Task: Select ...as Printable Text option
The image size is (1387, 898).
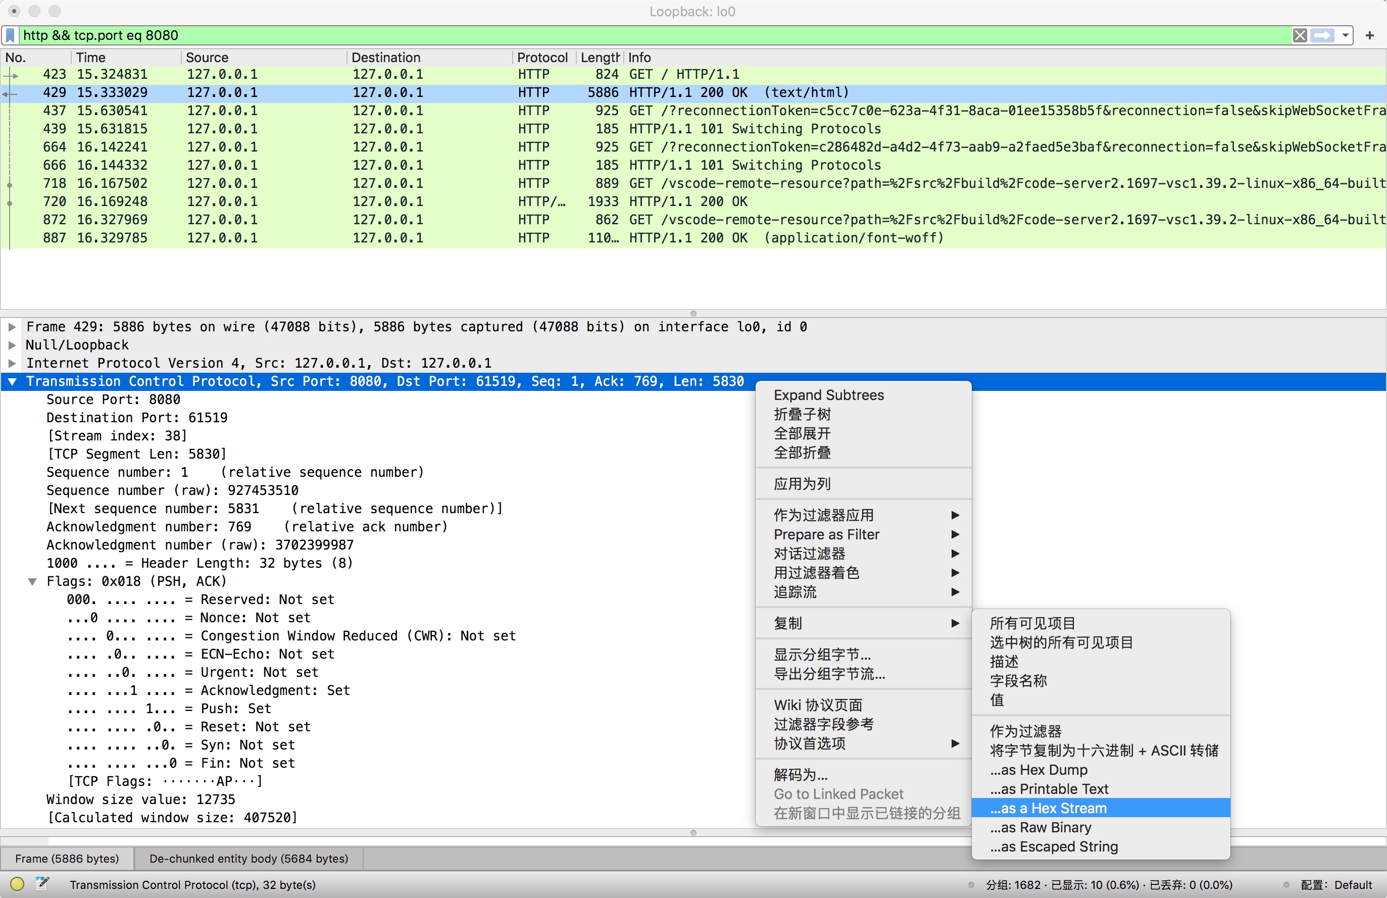Action: (x=1101, y=789)
